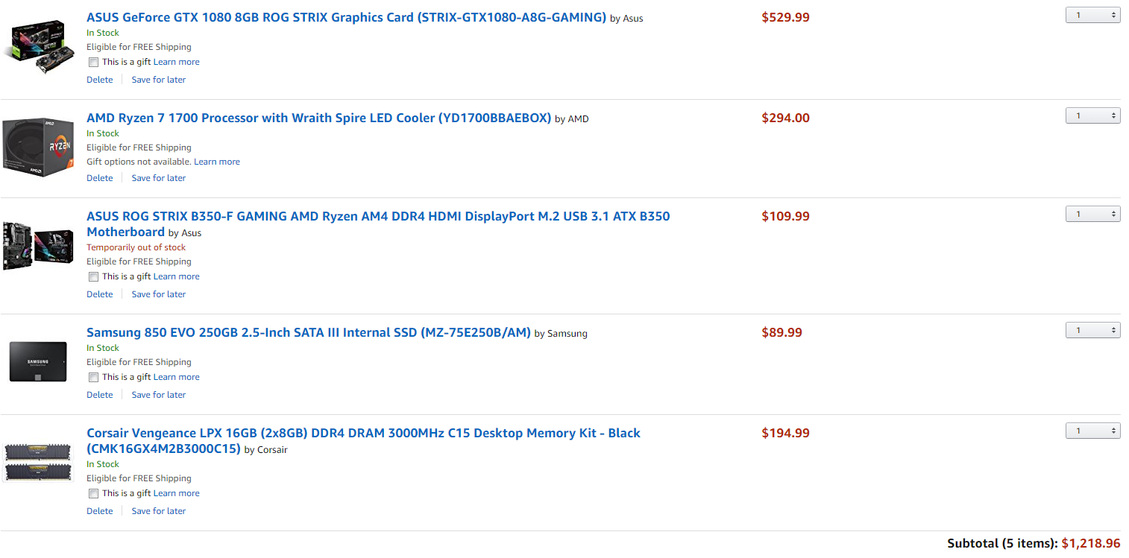Image resolution: width=1129 pixels, height=558 pixels.
Task: Click the $529.99 price of the GTX 1080
Action: [785, 17]
